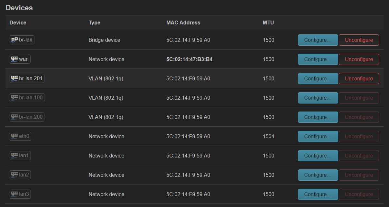The height and width of the screenshot is (207, 389).
Task: Unconfigure the br-lan bridge device
Action: click(359, 40)
